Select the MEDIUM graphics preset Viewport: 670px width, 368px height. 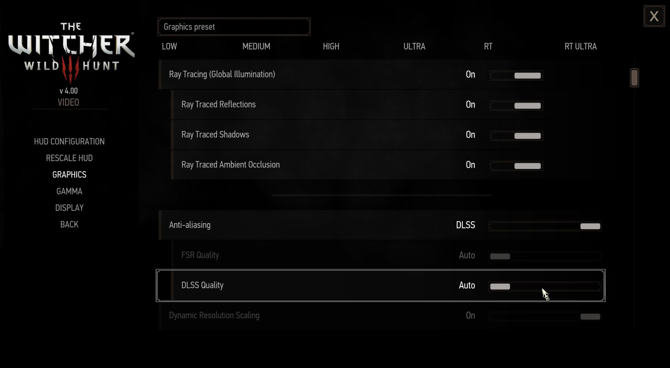tap(256, 47)
